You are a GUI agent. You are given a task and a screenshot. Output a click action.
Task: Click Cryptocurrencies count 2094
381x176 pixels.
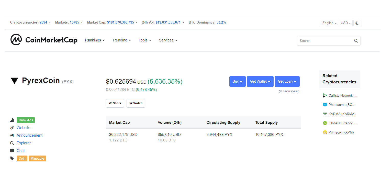pyautogui.click(x=43, y=22)
